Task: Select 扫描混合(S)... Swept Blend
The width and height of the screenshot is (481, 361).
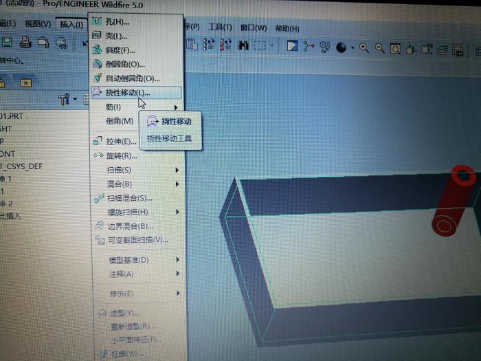Action: click(x=138, y=198)
